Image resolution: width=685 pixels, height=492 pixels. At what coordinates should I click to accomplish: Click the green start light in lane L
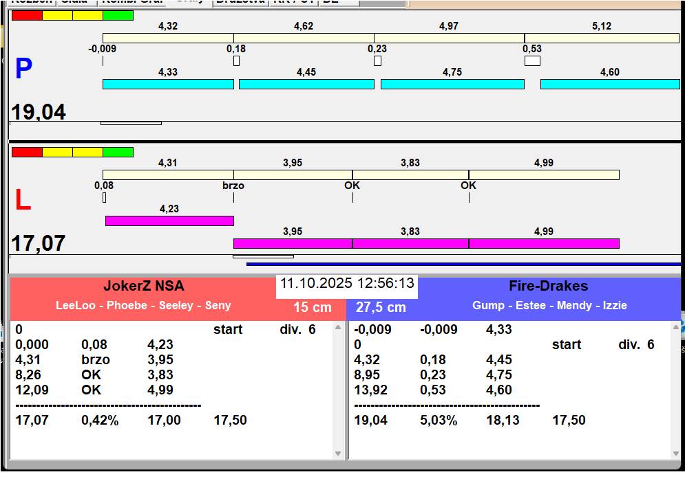point(118,152)
